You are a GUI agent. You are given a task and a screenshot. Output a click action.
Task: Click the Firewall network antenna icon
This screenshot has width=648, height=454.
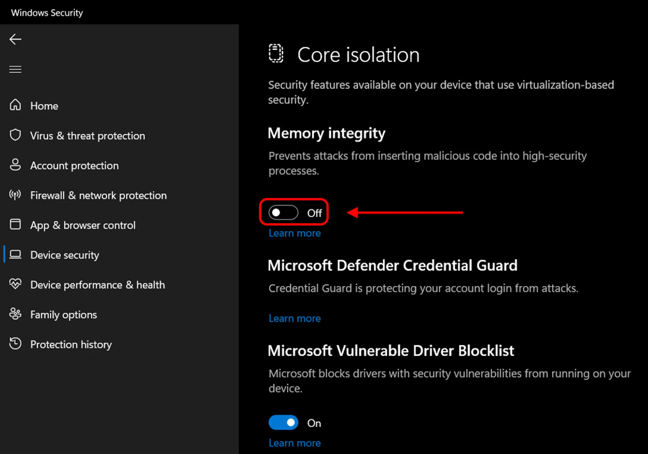pos(15,195)
